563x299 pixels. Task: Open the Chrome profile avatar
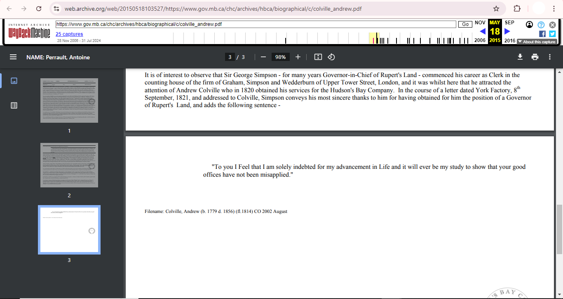pos(539,9)
